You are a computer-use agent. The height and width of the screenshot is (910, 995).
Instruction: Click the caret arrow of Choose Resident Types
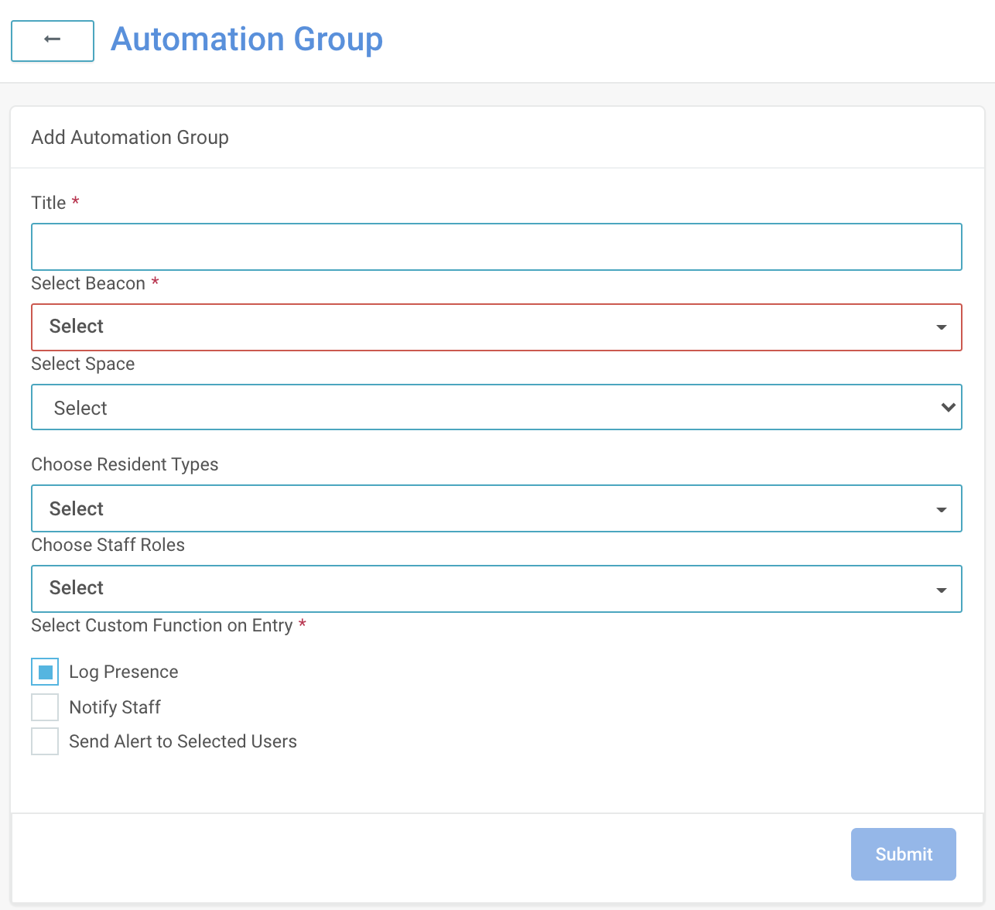click(x=941, y=510)
